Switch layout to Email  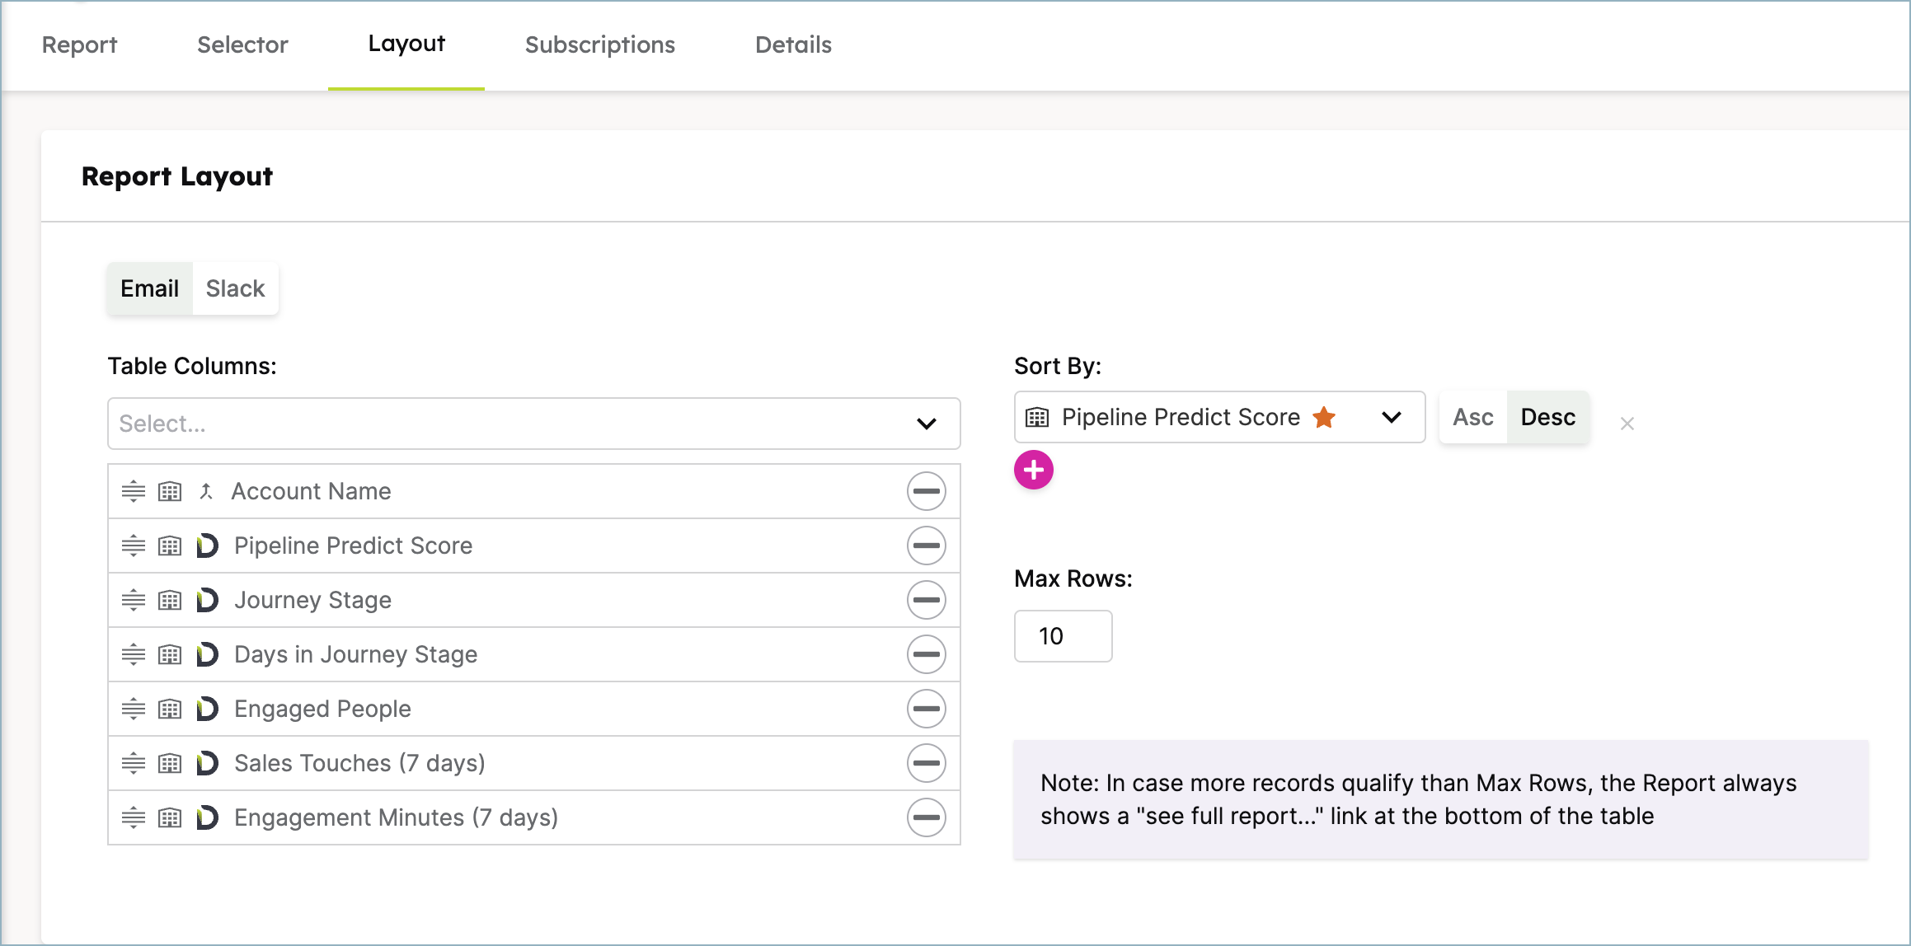pyautogui.click(x=149, y=288)
